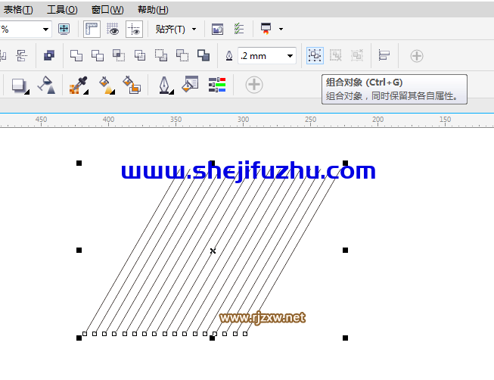Open the 帮助(H) menu
Viewport: 494px width, 380px height.
153,10
